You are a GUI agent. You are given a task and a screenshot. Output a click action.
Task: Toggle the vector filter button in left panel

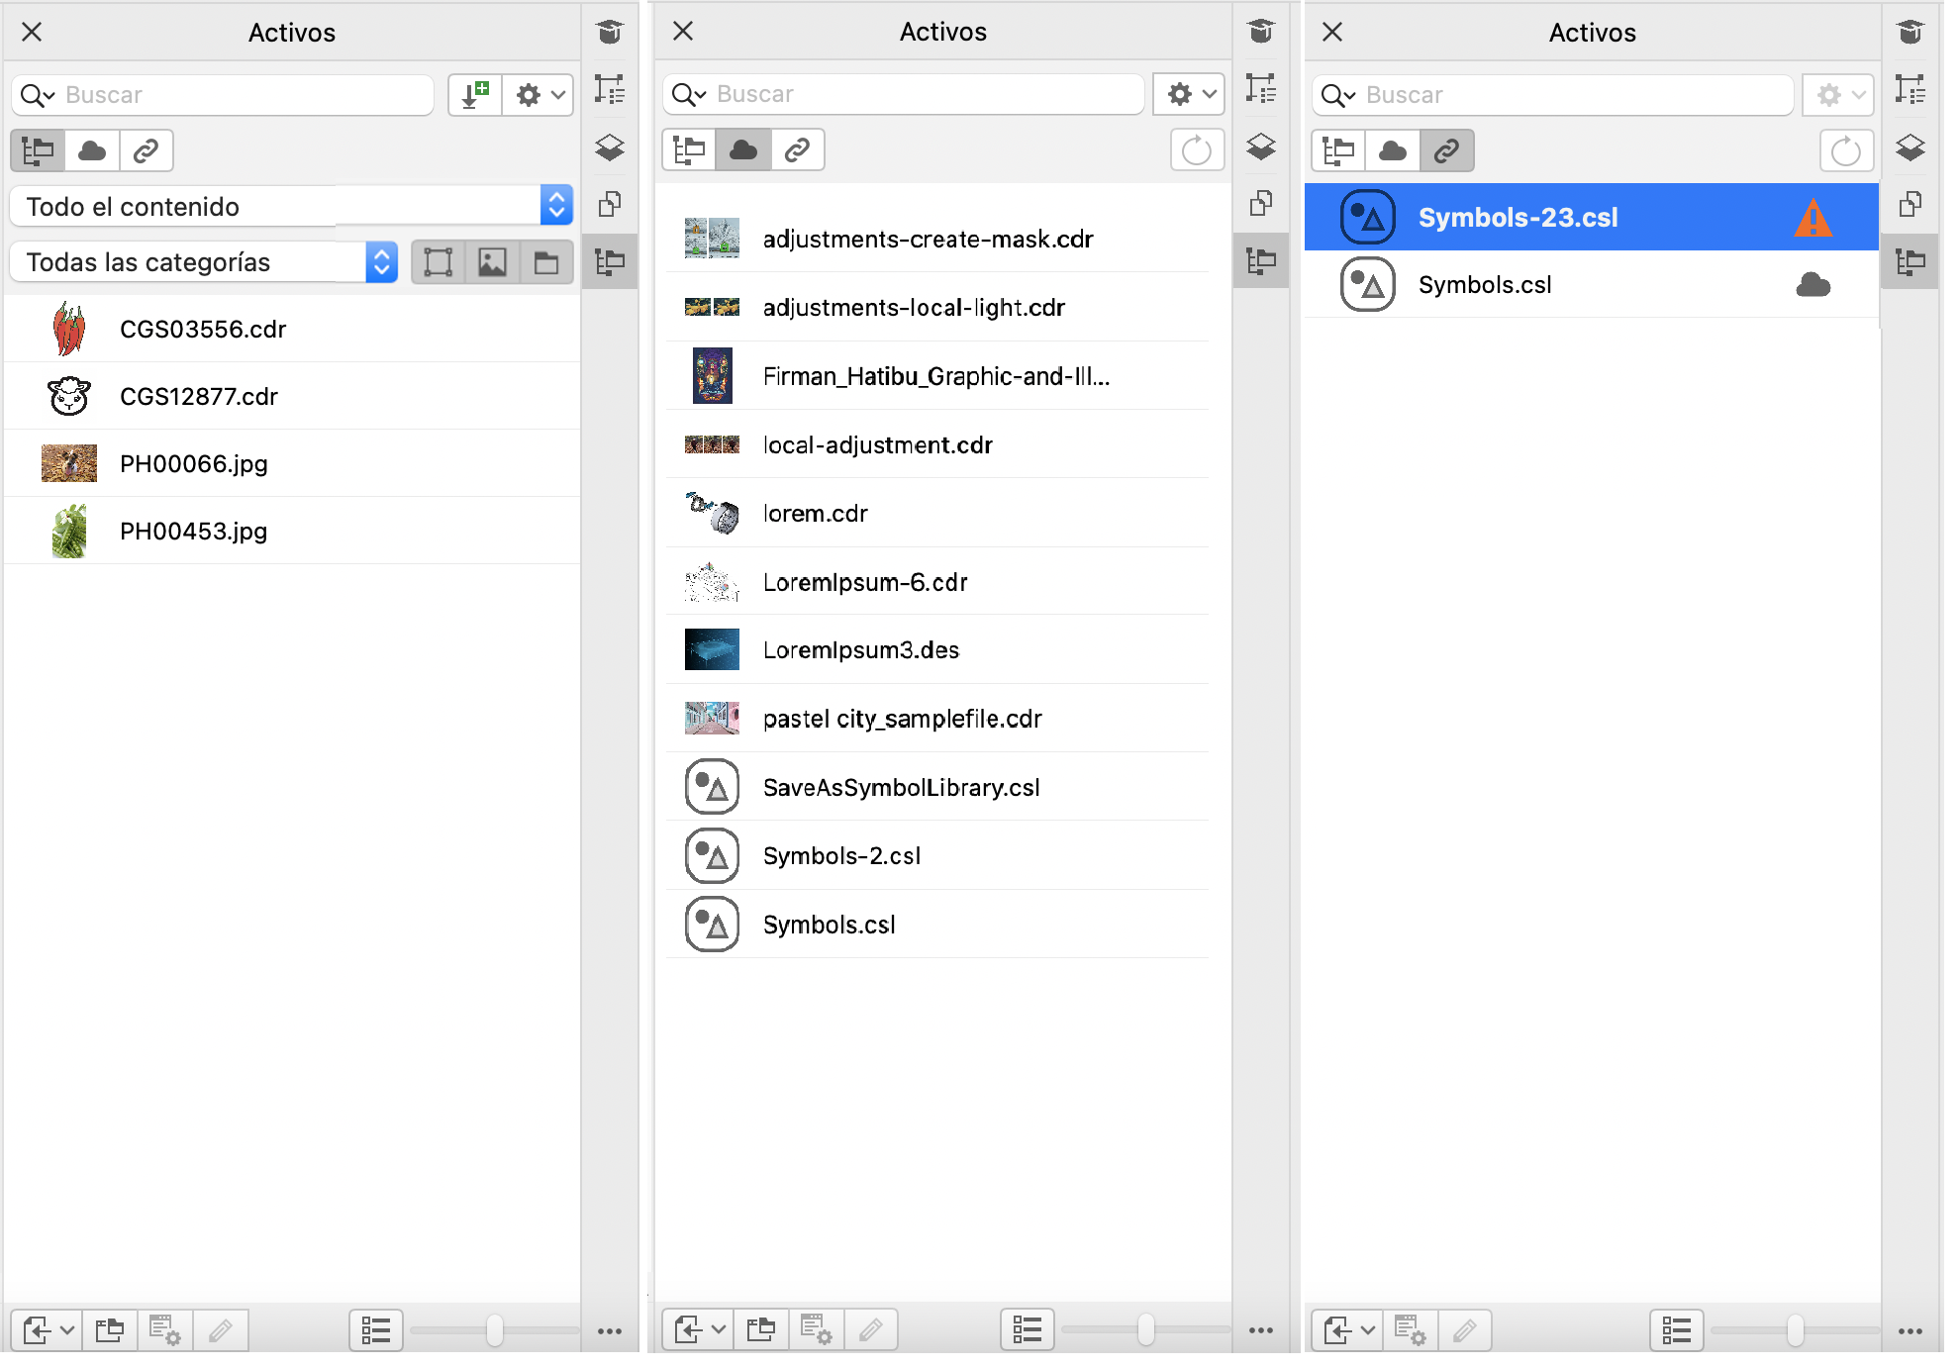(x=438, y=262)
